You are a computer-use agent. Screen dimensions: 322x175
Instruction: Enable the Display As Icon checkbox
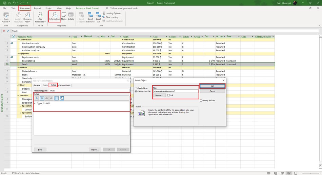(201, 101)
